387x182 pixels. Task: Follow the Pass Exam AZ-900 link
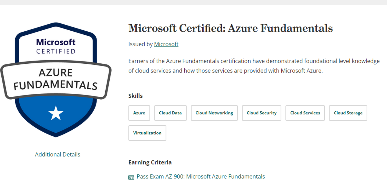201,176
